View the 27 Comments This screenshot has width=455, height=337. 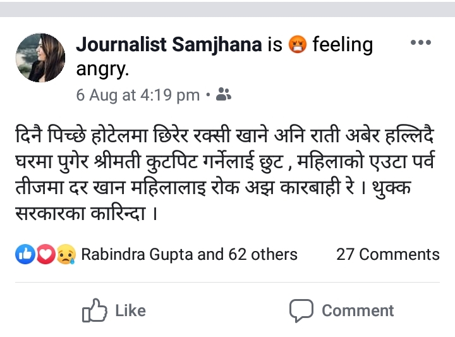pyautogui.click(x=387, y=254)
